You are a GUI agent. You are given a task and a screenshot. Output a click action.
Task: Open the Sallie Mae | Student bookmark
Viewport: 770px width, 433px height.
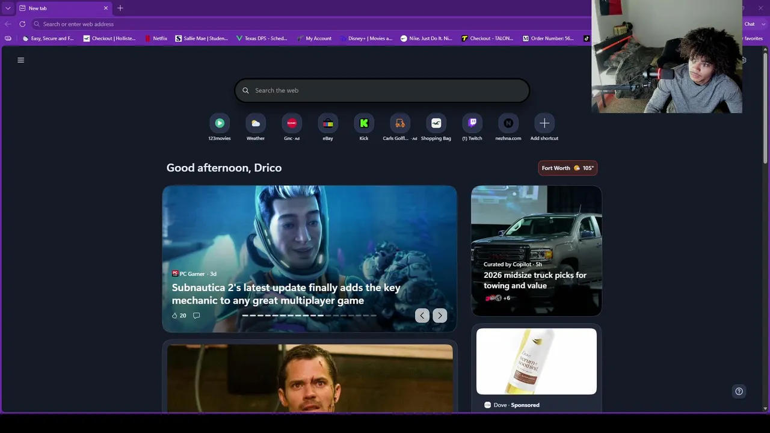(x=202, y=38)
